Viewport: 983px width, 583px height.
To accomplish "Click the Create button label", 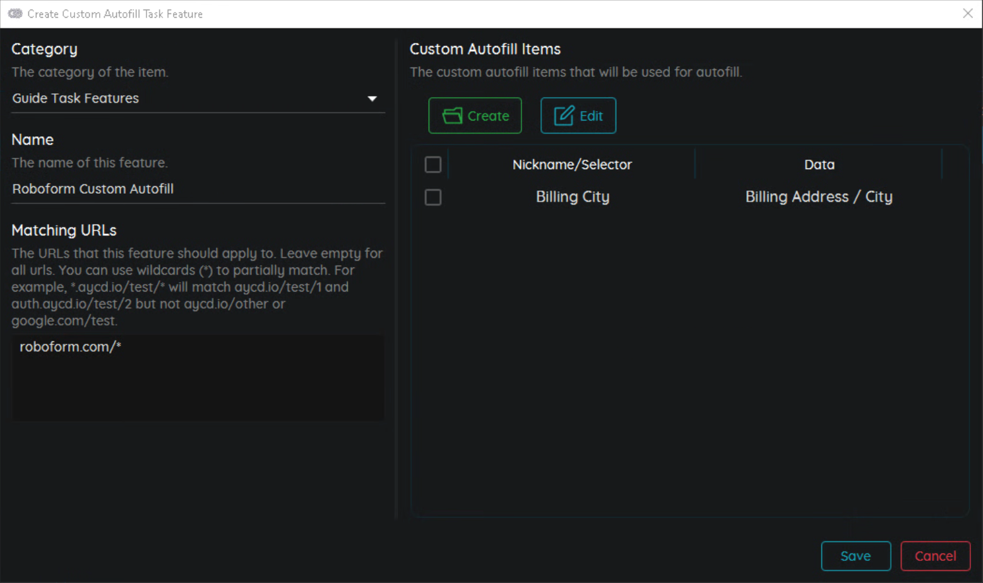I will click(x=488, y=116).
